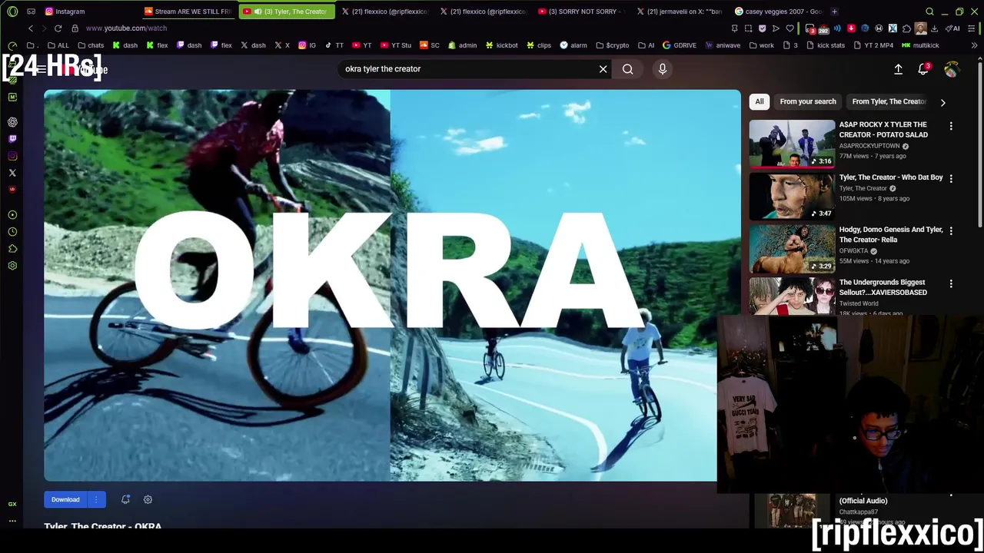Screen dimensions: 984x553
Task: Open ASAP Rocky Potato Salad thumbnail
Action: pyautogui.click(x=792, y=144)
